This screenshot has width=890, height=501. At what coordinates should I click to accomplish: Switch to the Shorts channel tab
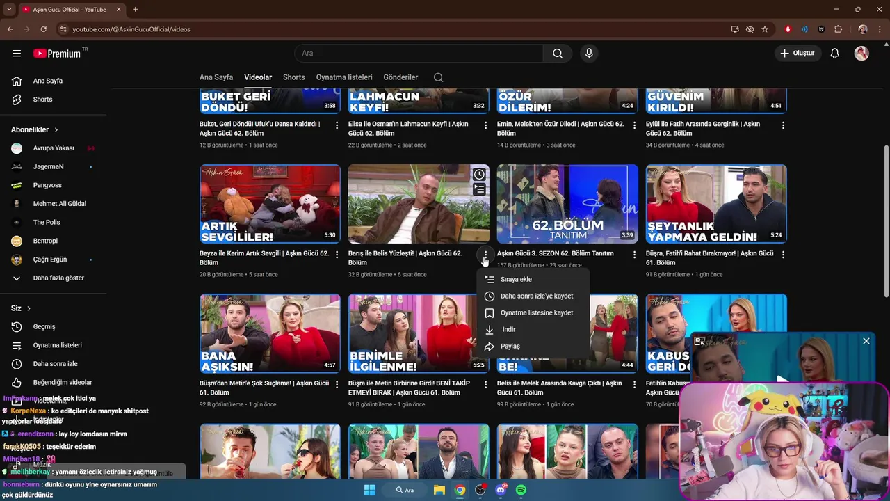[x=293, y=77]
